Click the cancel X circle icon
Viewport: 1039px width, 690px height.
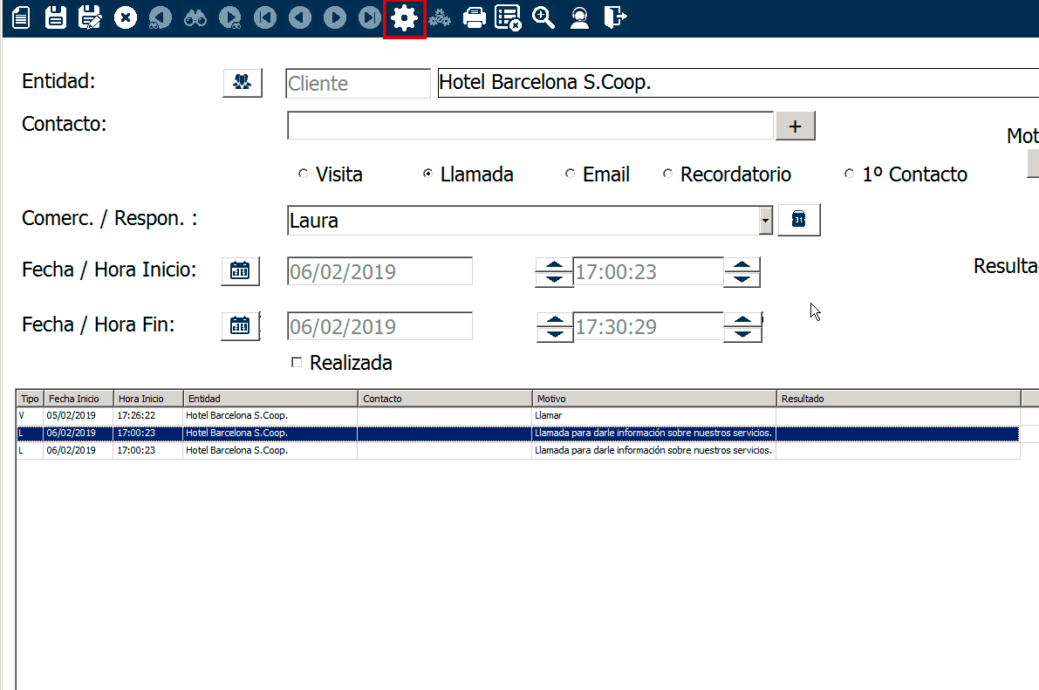(x=126, y=17)
